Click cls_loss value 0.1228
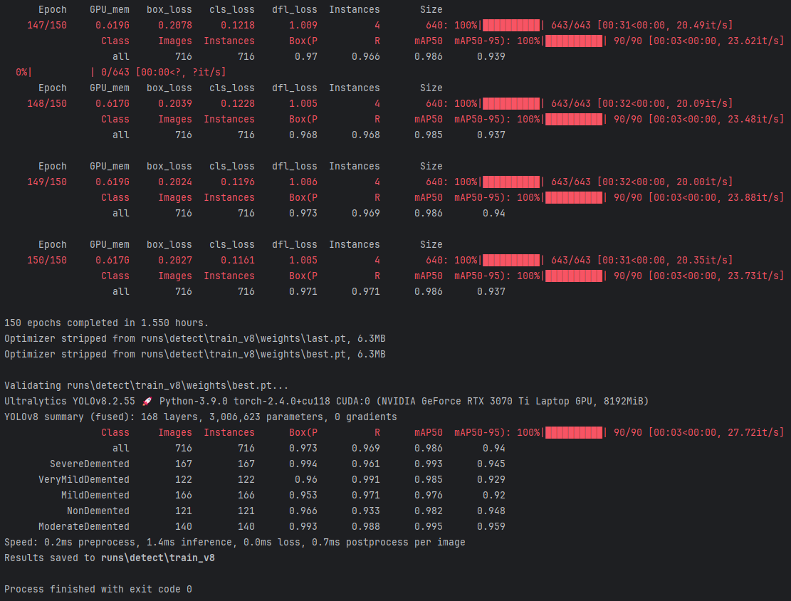The image size is (791, 601). (x=238, y=103)
